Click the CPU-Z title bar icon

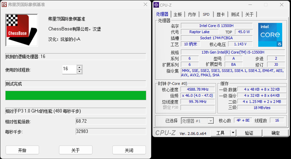coord(156,5)
